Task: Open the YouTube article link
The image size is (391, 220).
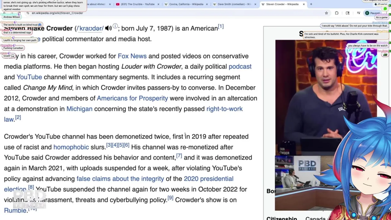Action: coord(29,77)
